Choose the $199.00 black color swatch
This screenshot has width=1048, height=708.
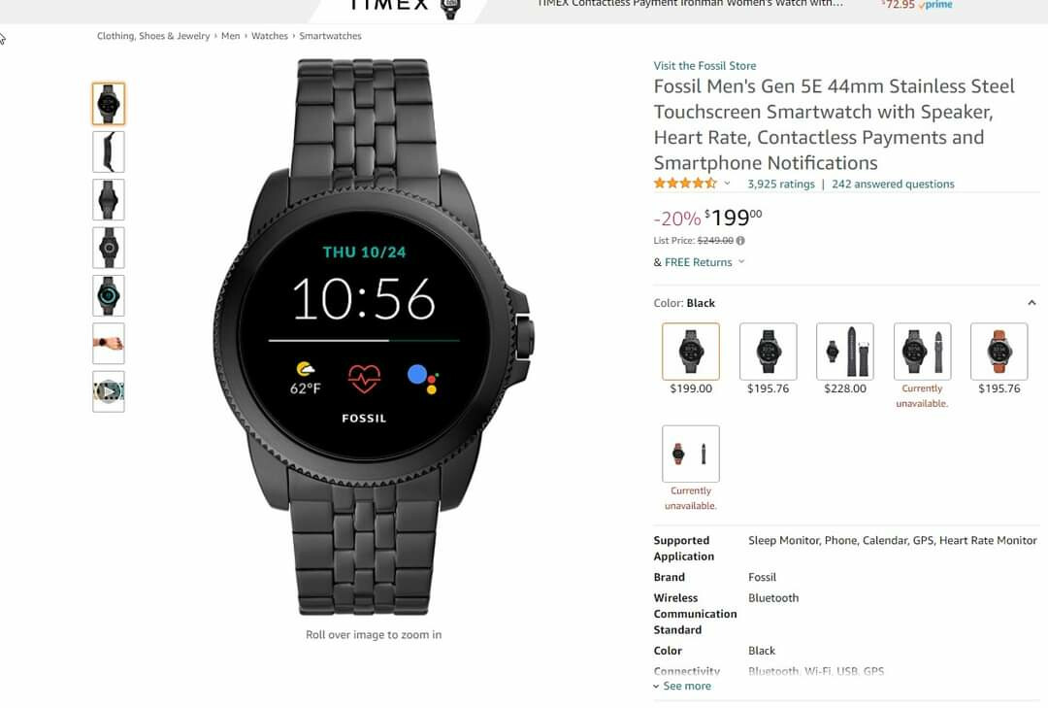pyautogui.click(x=691, y=352)
